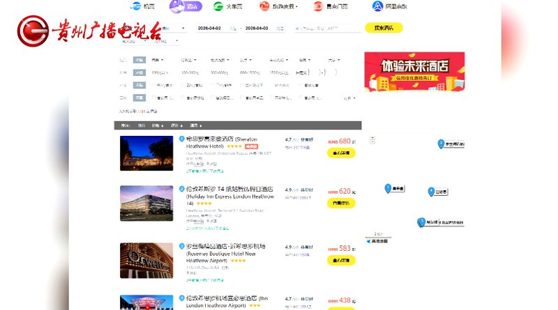Screen dimensions: 558x310
Task: Focus the hotel keyword search input
Action: click(327, 28)
